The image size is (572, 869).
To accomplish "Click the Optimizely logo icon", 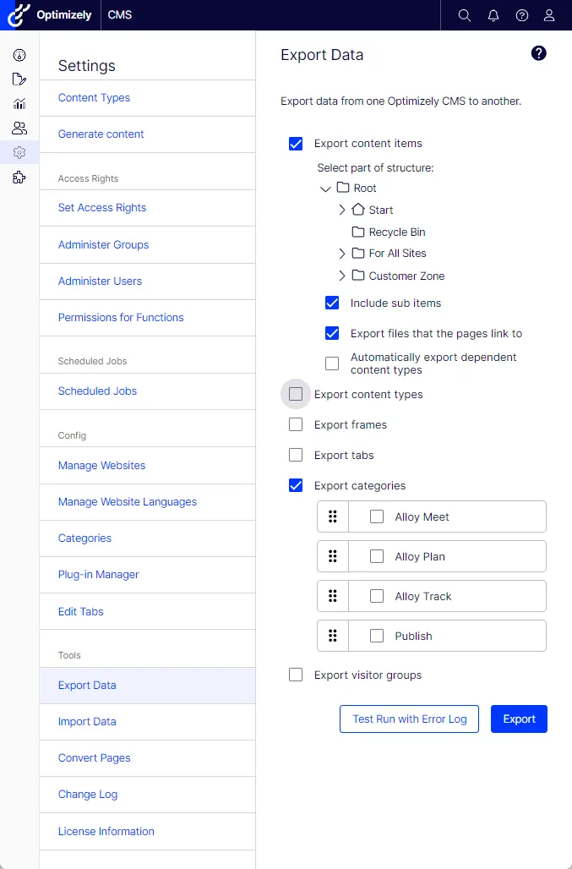I will coord(19,15).
